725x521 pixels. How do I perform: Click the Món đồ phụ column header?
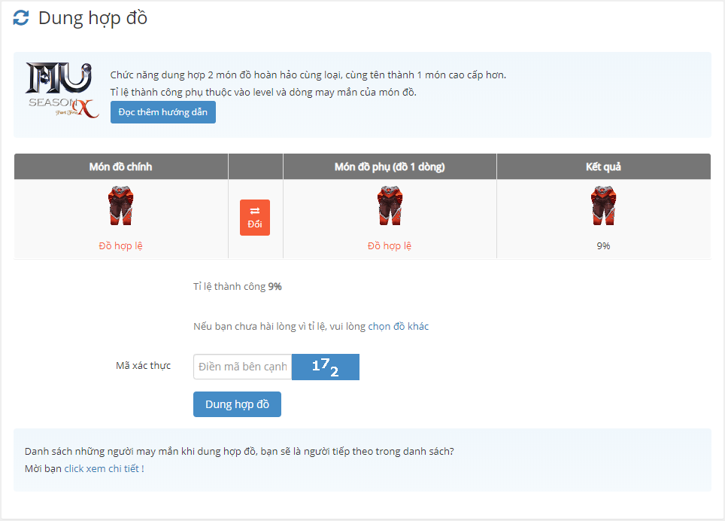pyautogui.click(x=390, y=166)
